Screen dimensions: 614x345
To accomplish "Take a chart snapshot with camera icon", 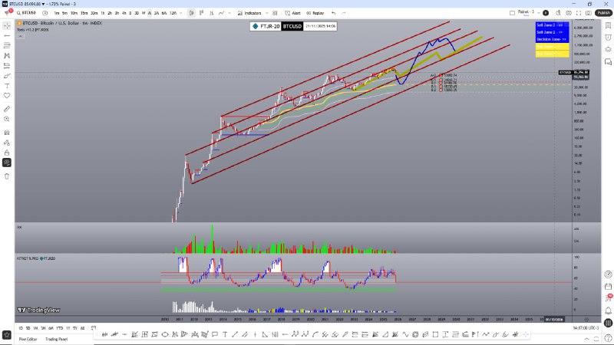I will [587, 13].
